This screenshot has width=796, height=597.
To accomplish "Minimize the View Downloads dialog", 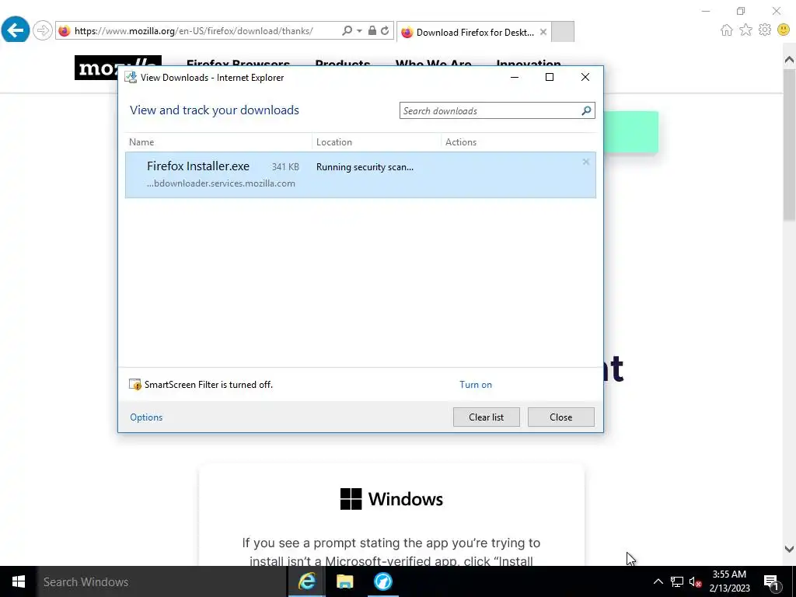I will [x=515, y=77].
